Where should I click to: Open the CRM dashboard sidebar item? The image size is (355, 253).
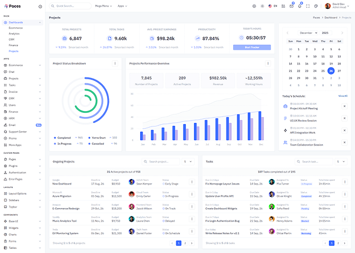click(x=11, y=39)
